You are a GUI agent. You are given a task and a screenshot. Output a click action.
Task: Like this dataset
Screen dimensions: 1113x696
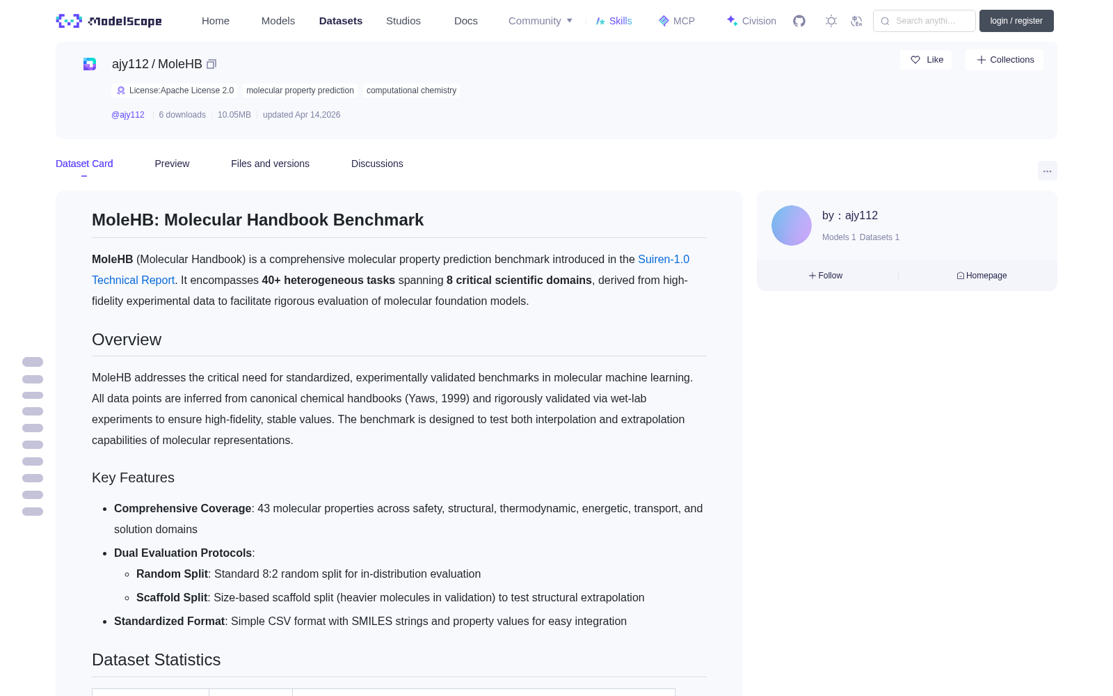click(926, 60)
